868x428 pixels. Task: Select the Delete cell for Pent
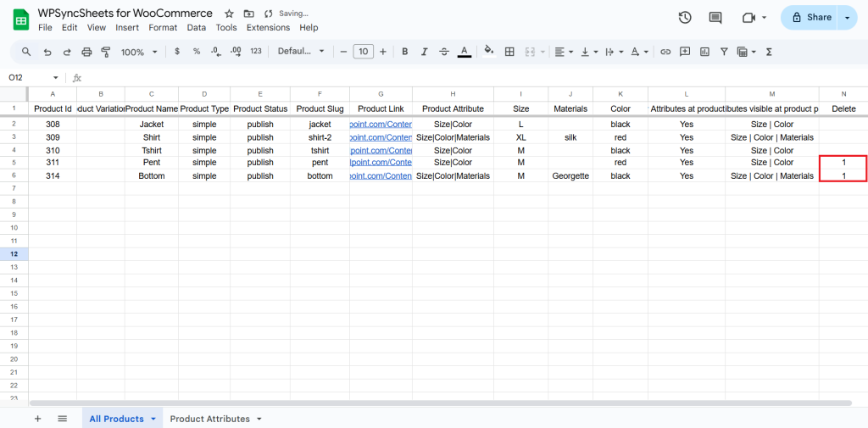pos(843,163)
